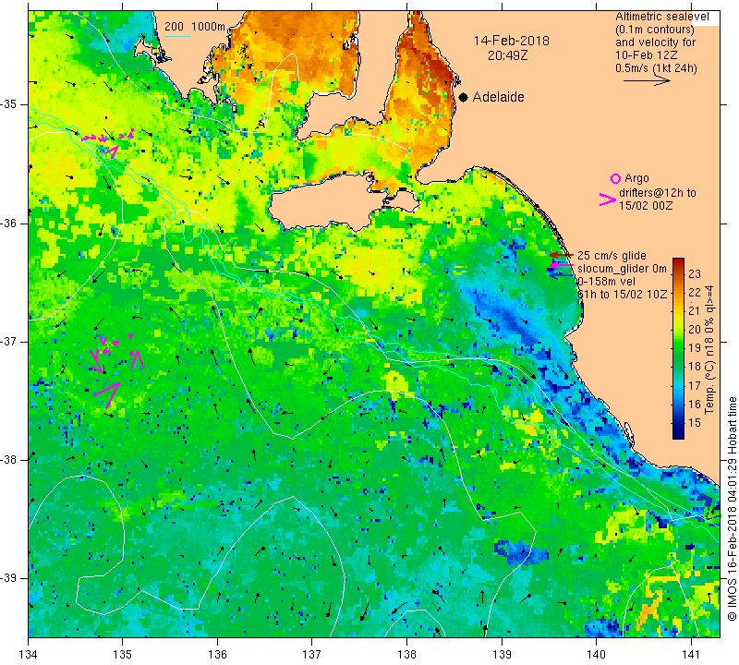Click the temperature colorbar legend

(678, 348)
